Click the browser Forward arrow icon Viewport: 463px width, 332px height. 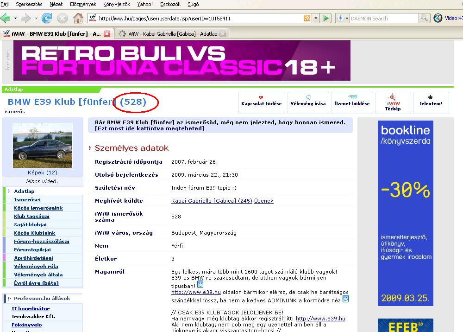click(x=26, y=19)
